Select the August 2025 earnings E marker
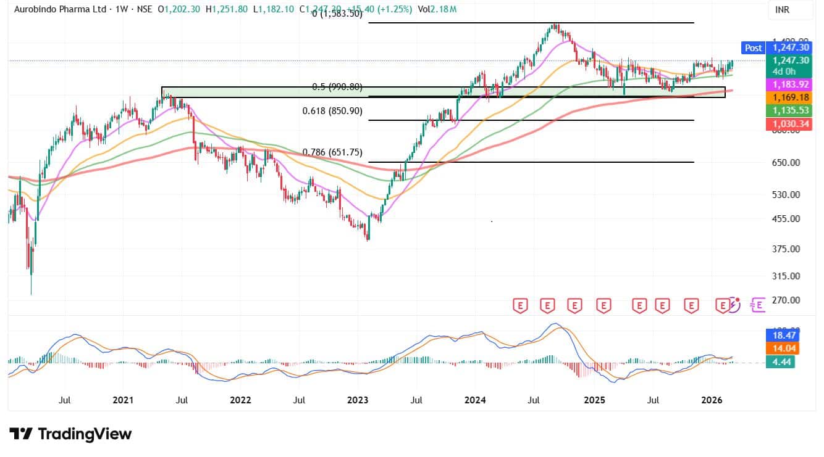Viewport: 824px width, 457px height. point(663,305)
